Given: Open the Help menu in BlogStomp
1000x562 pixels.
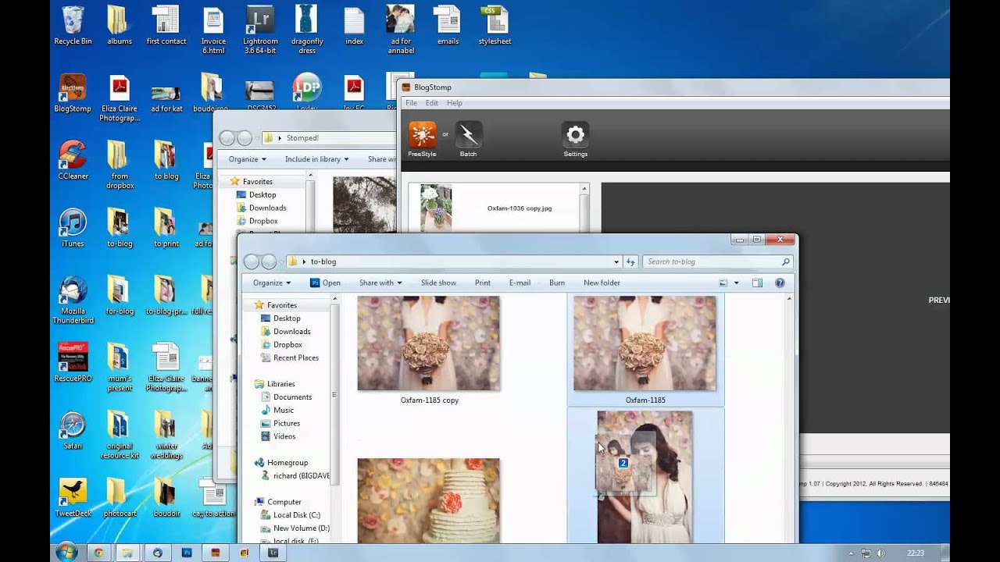Looking at the screenshot, I should 454,103.
